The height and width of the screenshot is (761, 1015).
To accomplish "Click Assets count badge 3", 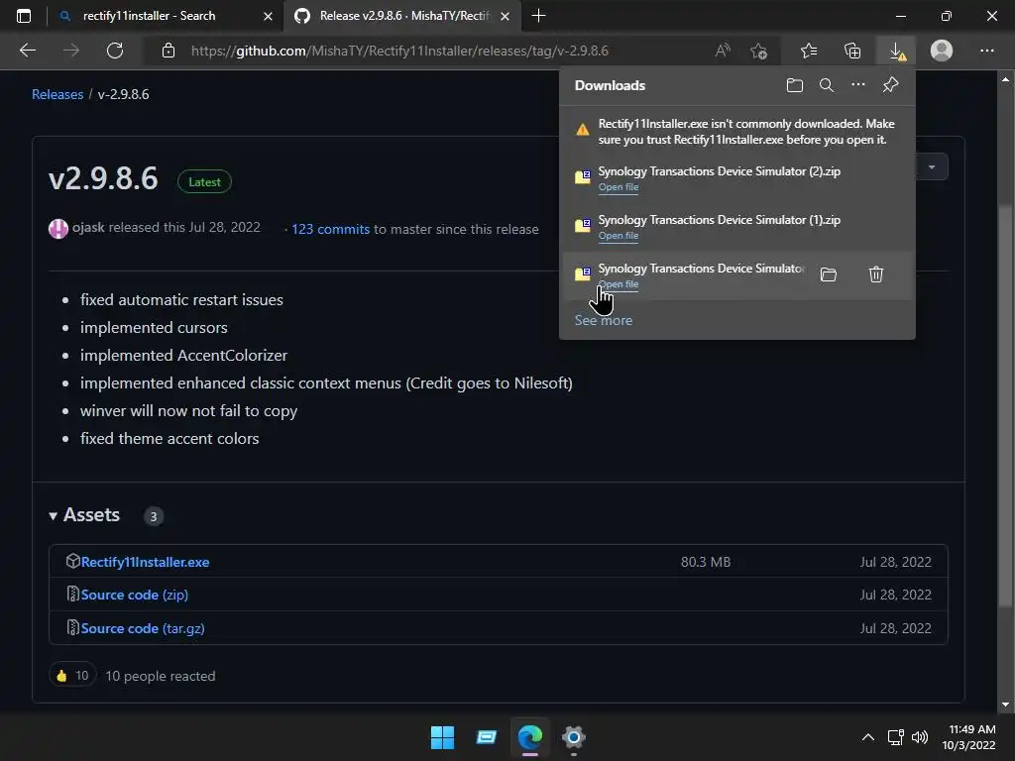I will point(154,516).
